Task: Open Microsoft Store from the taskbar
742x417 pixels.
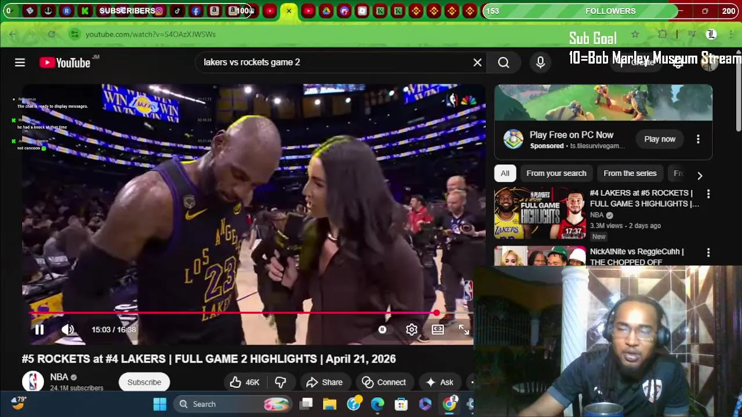Action: point(401,404)
